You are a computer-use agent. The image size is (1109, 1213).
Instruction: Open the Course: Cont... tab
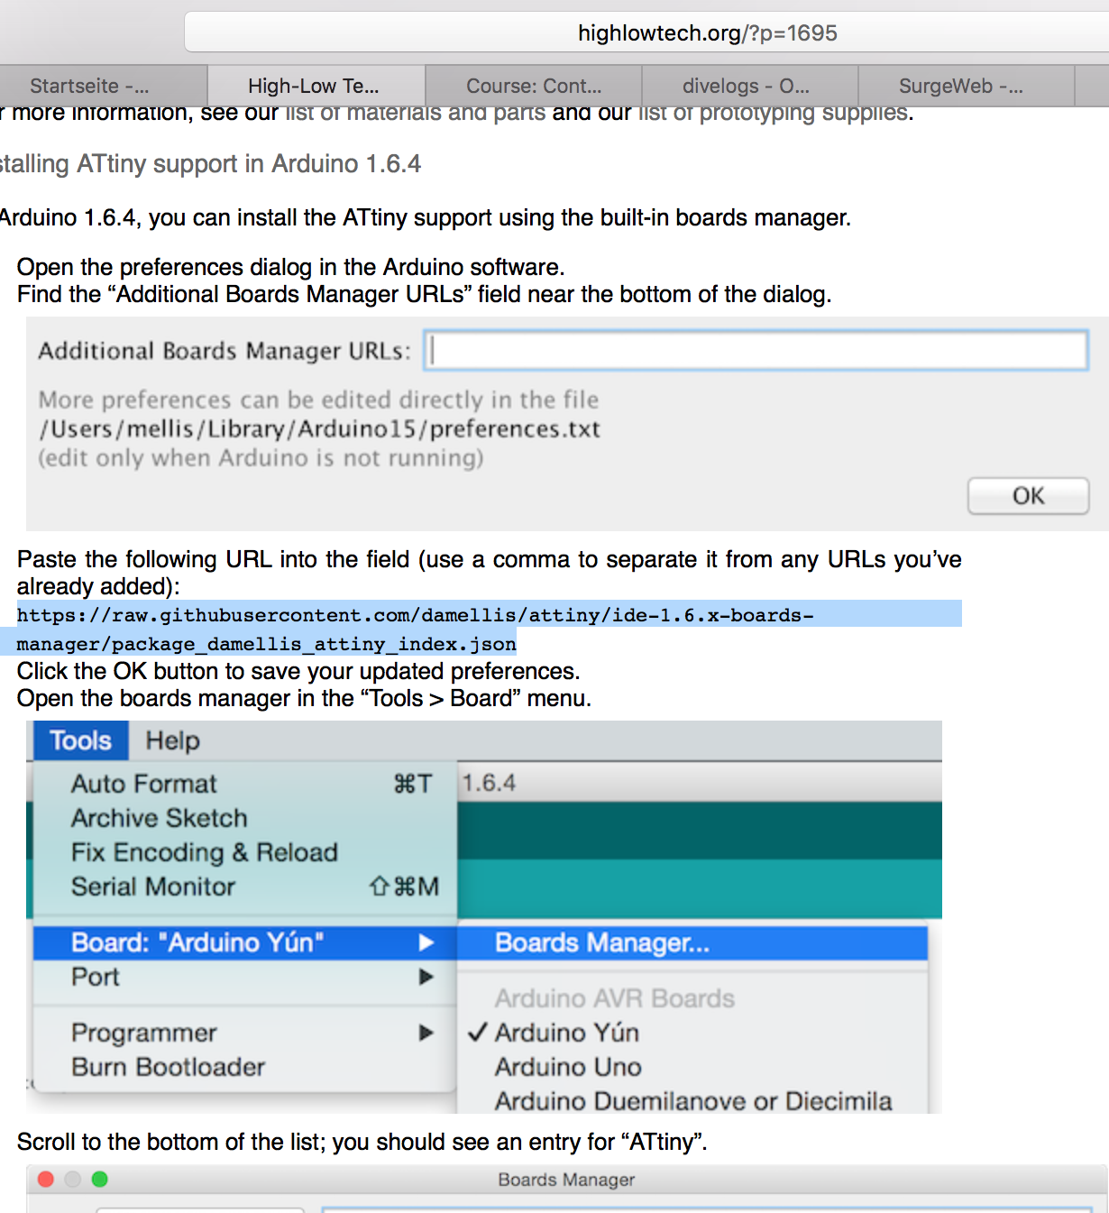(x=534, y=86)
